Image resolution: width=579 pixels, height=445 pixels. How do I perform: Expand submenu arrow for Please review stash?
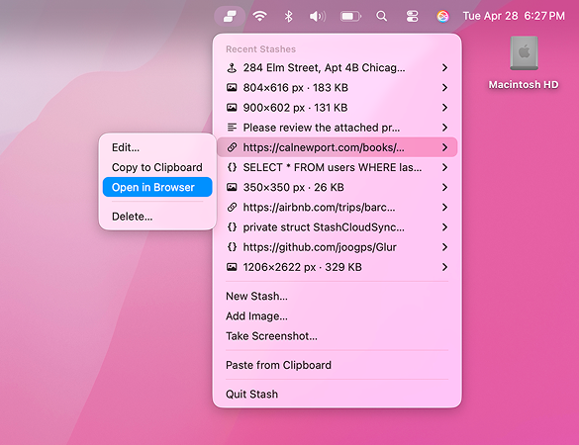(444, 128)
